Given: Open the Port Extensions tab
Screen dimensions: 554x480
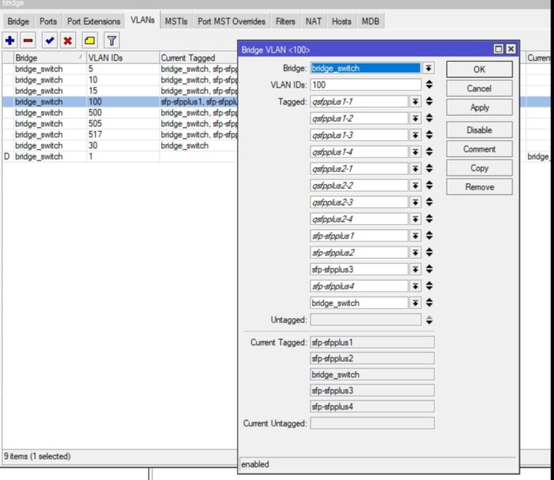Looking at the screenshot, I should 93,21.
